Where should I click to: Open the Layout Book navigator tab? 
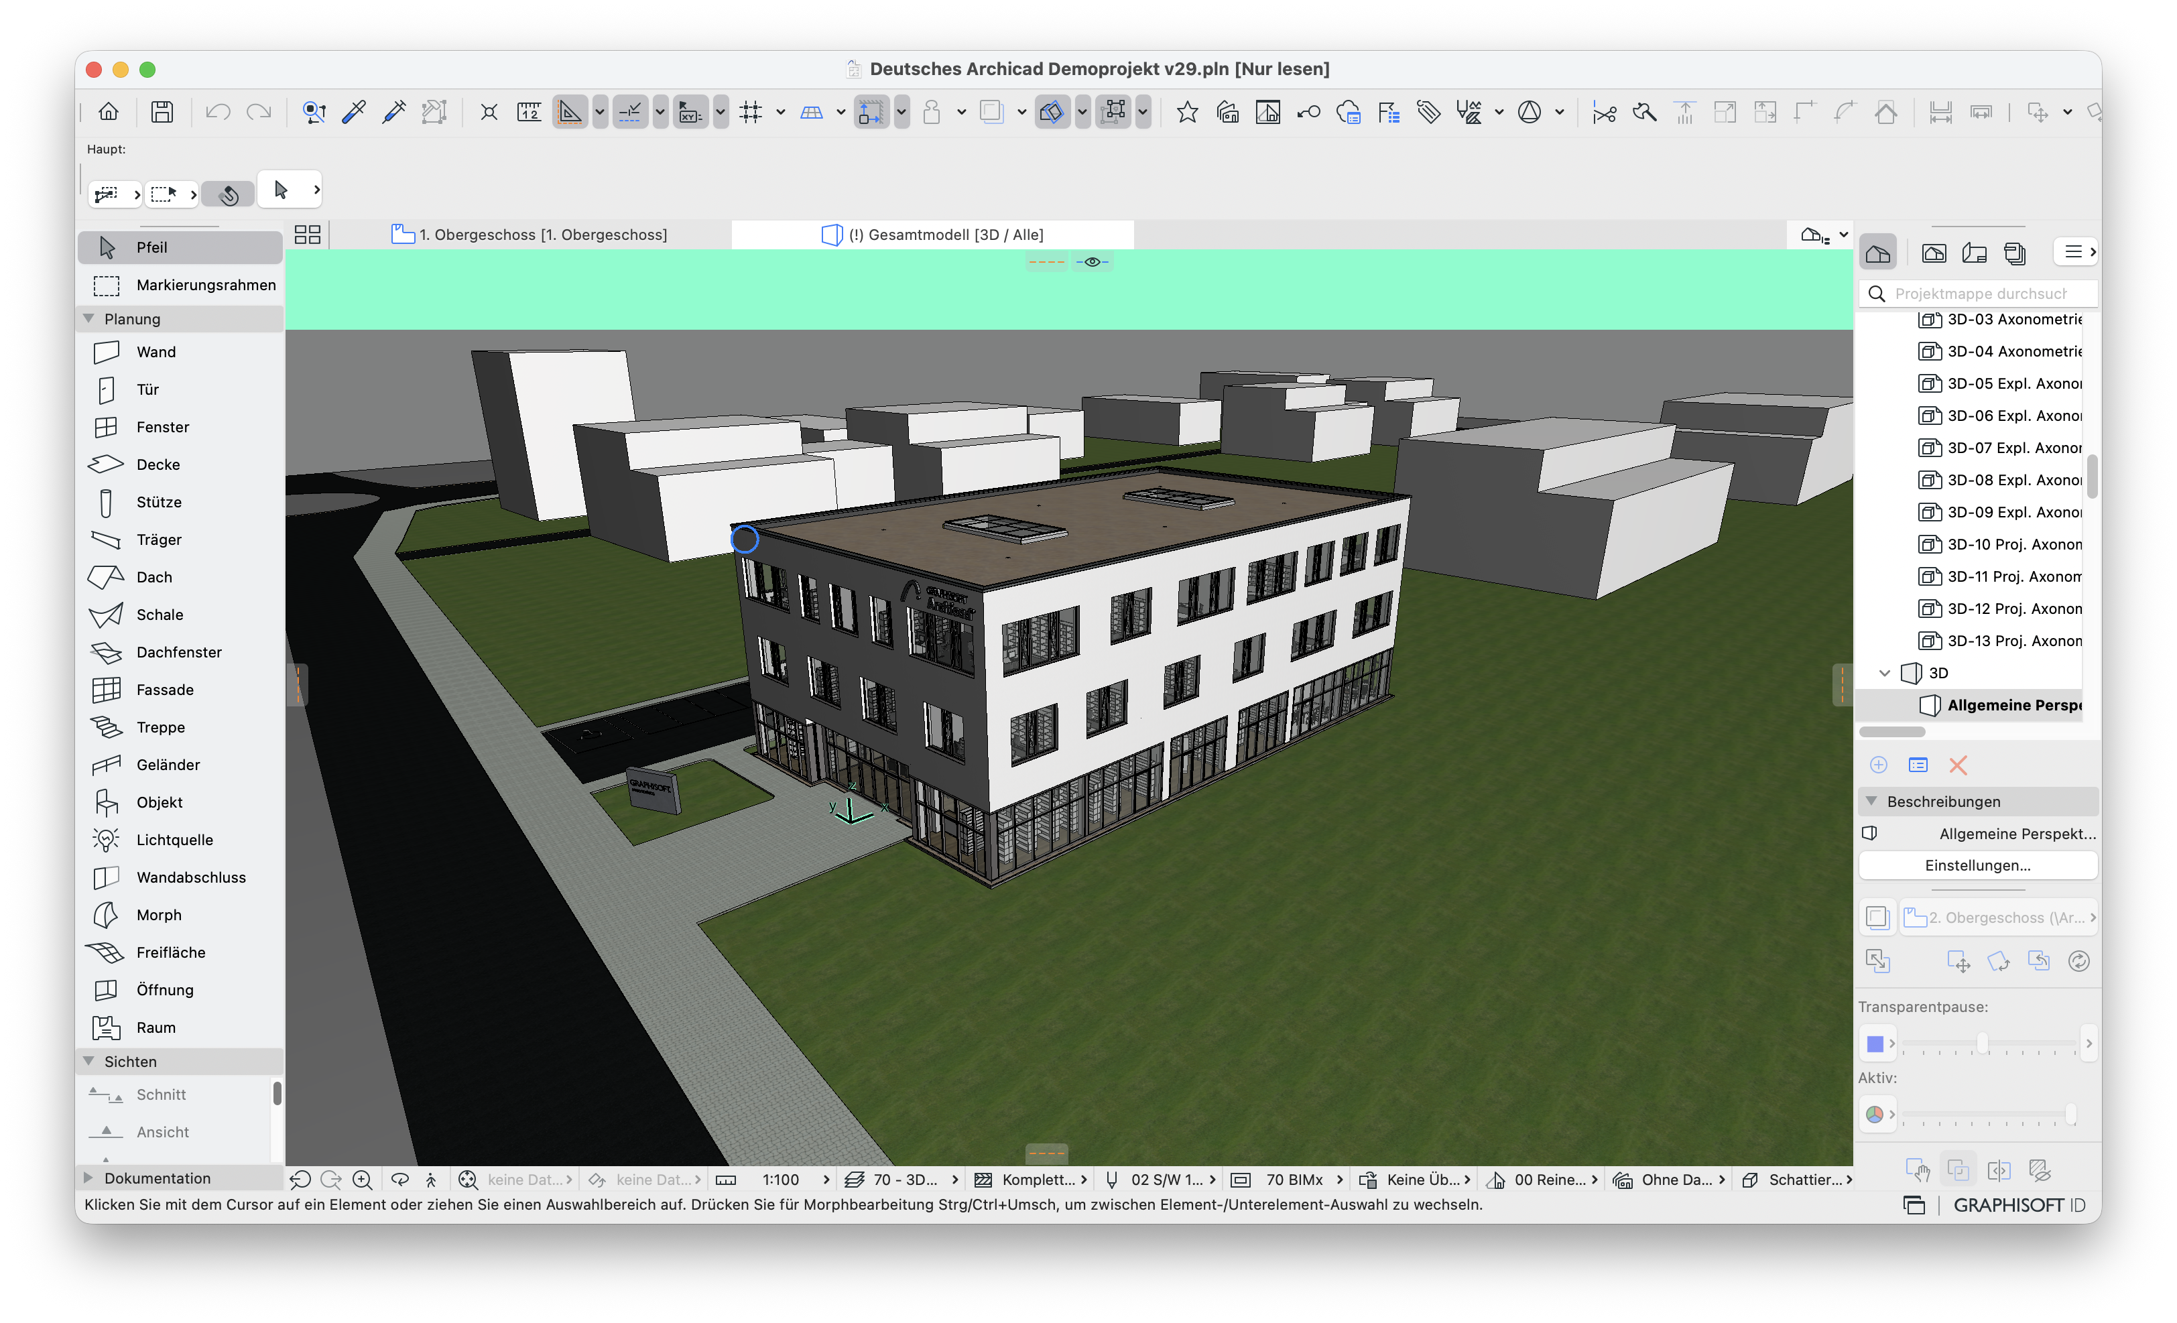1974,253
